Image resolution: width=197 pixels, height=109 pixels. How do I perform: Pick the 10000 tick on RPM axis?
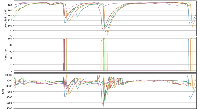pyautogui.click(x=9, y=75)
